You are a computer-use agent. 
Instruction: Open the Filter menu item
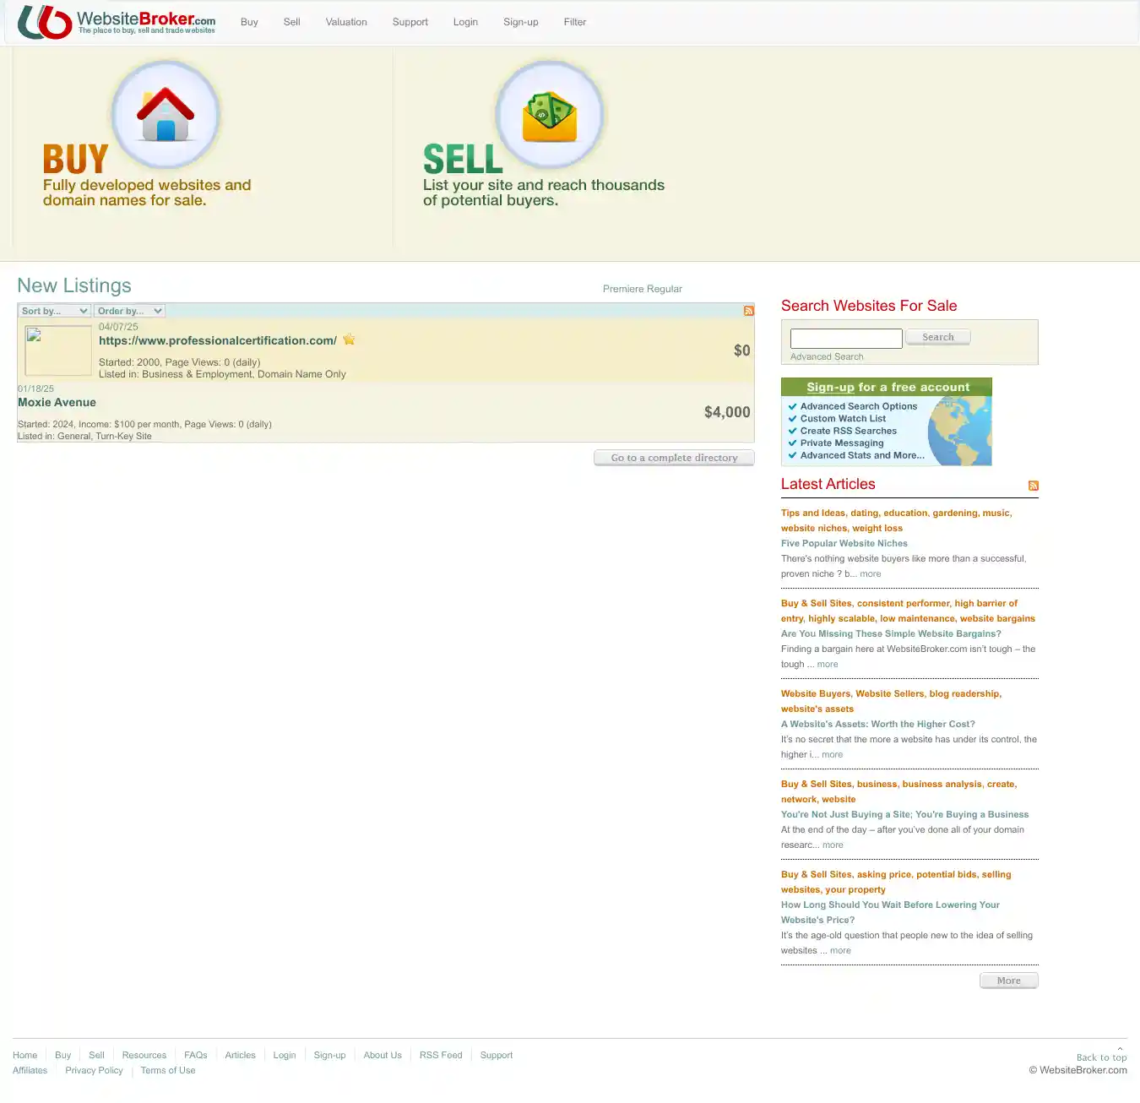click(x=574, y=22)
